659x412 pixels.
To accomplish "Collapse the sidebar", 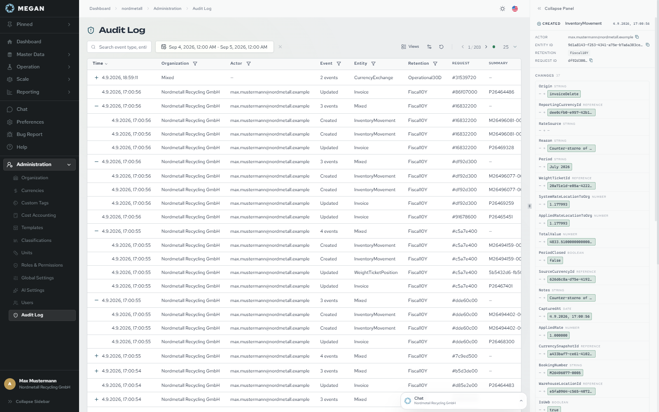I will coord(29,401).
